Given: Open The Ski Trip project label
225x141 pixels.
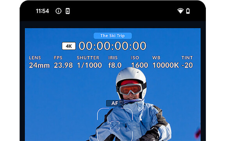Looking at the screenshot, I should (x=112, y=36).
